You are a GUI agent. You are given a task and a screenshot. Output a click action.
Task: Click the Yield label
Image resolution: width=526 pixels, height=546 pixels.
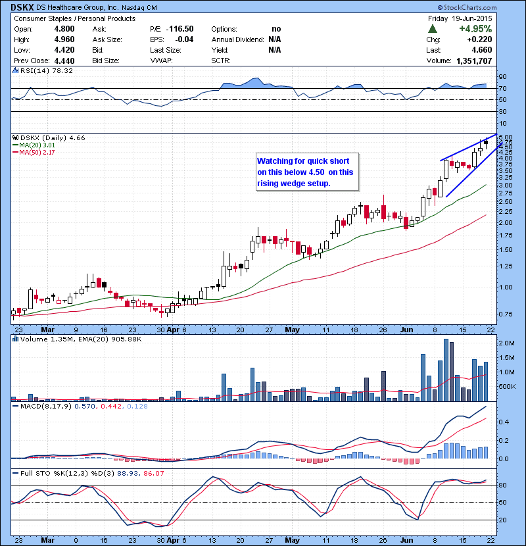220,50
